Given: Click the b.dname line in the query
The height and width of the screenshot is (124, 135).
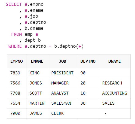Looking at the screenshot, I should pos(34,28).
